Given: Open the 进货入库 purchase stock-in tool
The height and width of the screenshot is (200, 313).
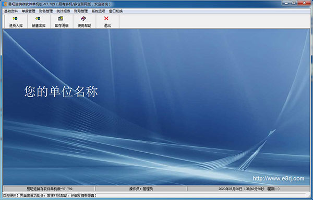Looking at the screenshot, I should (x=16, y=22).
